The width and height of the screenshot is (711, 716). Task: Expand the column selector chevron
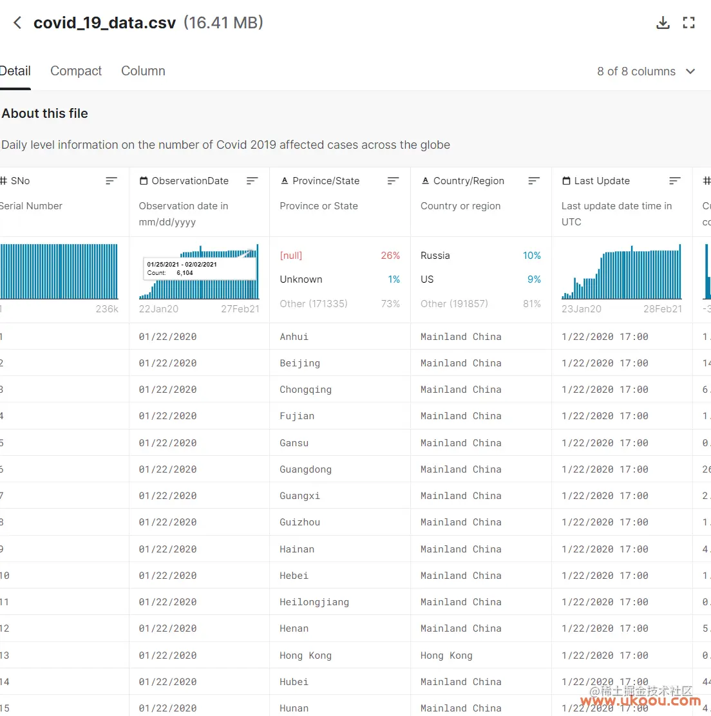690,71
